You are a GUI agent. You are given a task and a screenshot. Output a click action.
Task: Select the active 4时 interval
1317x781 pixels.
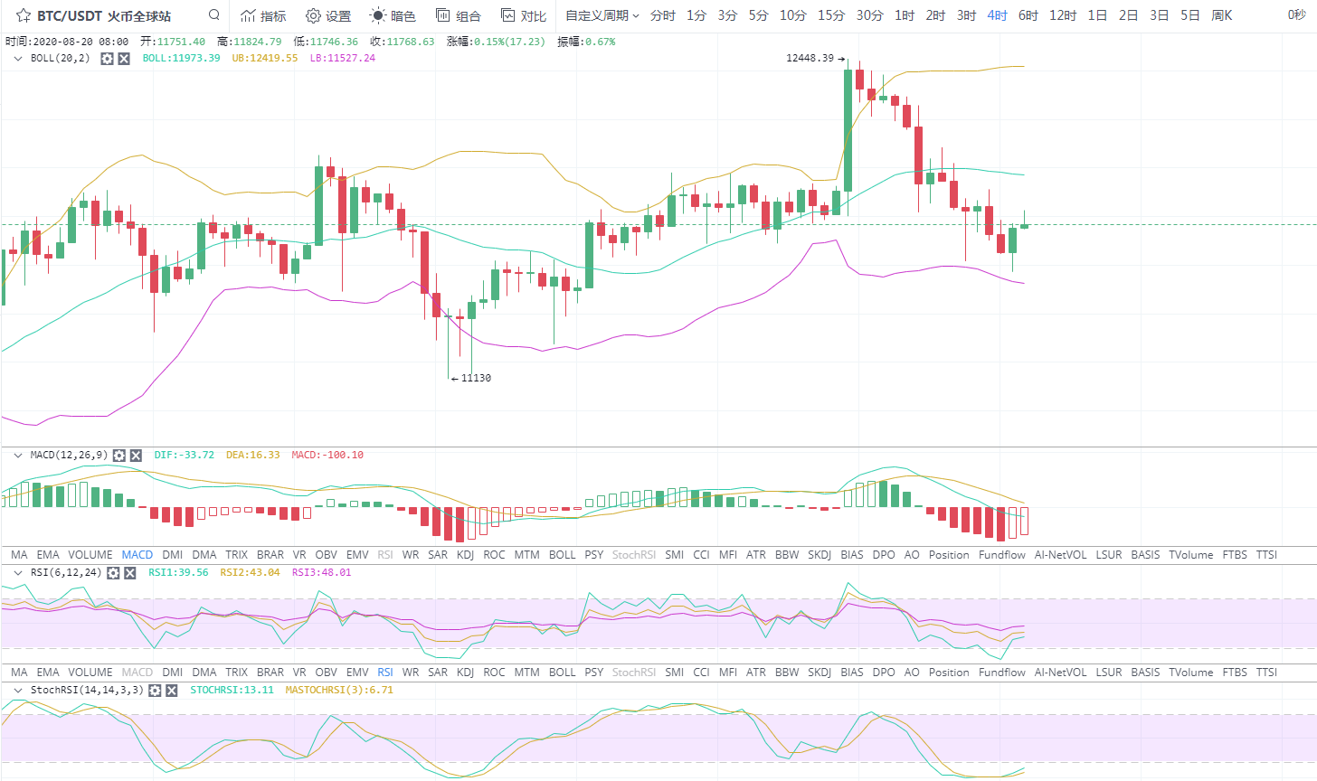997,15
